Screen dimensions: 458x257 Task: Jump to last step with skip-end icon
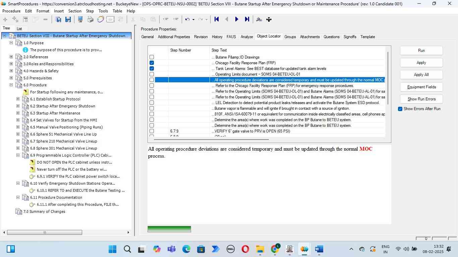tap(247, 19)
